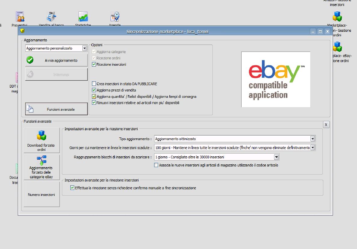Toggle Aggiorna categorie checkbox
The image size is (357, 249).
click(94, 52)
